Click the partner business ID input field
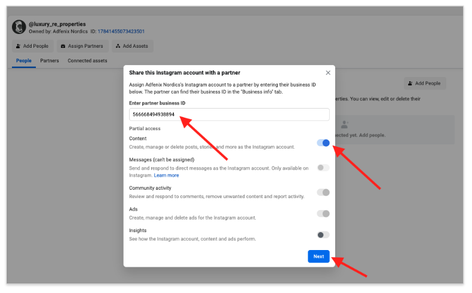The height and width of the screenshot is (293, 472). [x=229, y=115]
